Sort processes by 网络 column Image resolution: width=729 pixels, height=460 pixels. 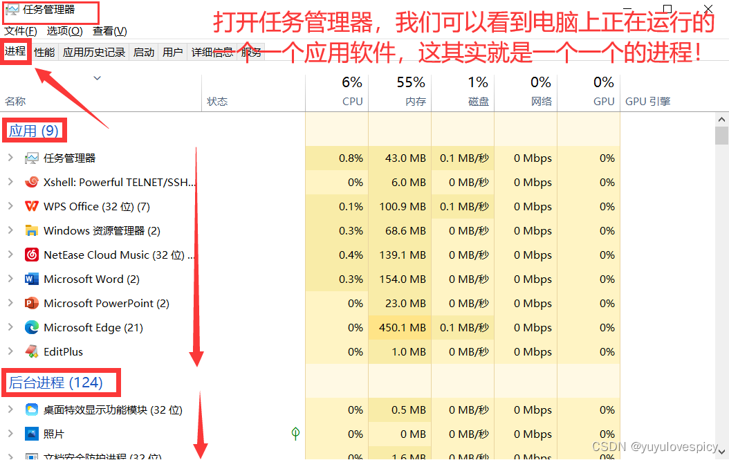pyautogui.click(x=526, y=93)
